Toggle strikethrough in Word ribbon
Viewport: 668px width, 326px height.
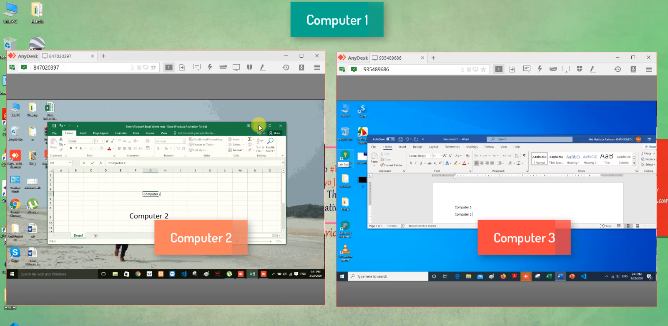pyautogui.click(x=429, y=163)
